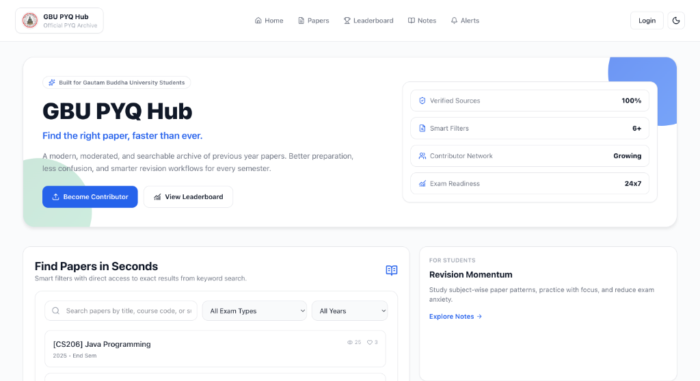
Task: Open the Home nav item
Action: pos(269,21)
